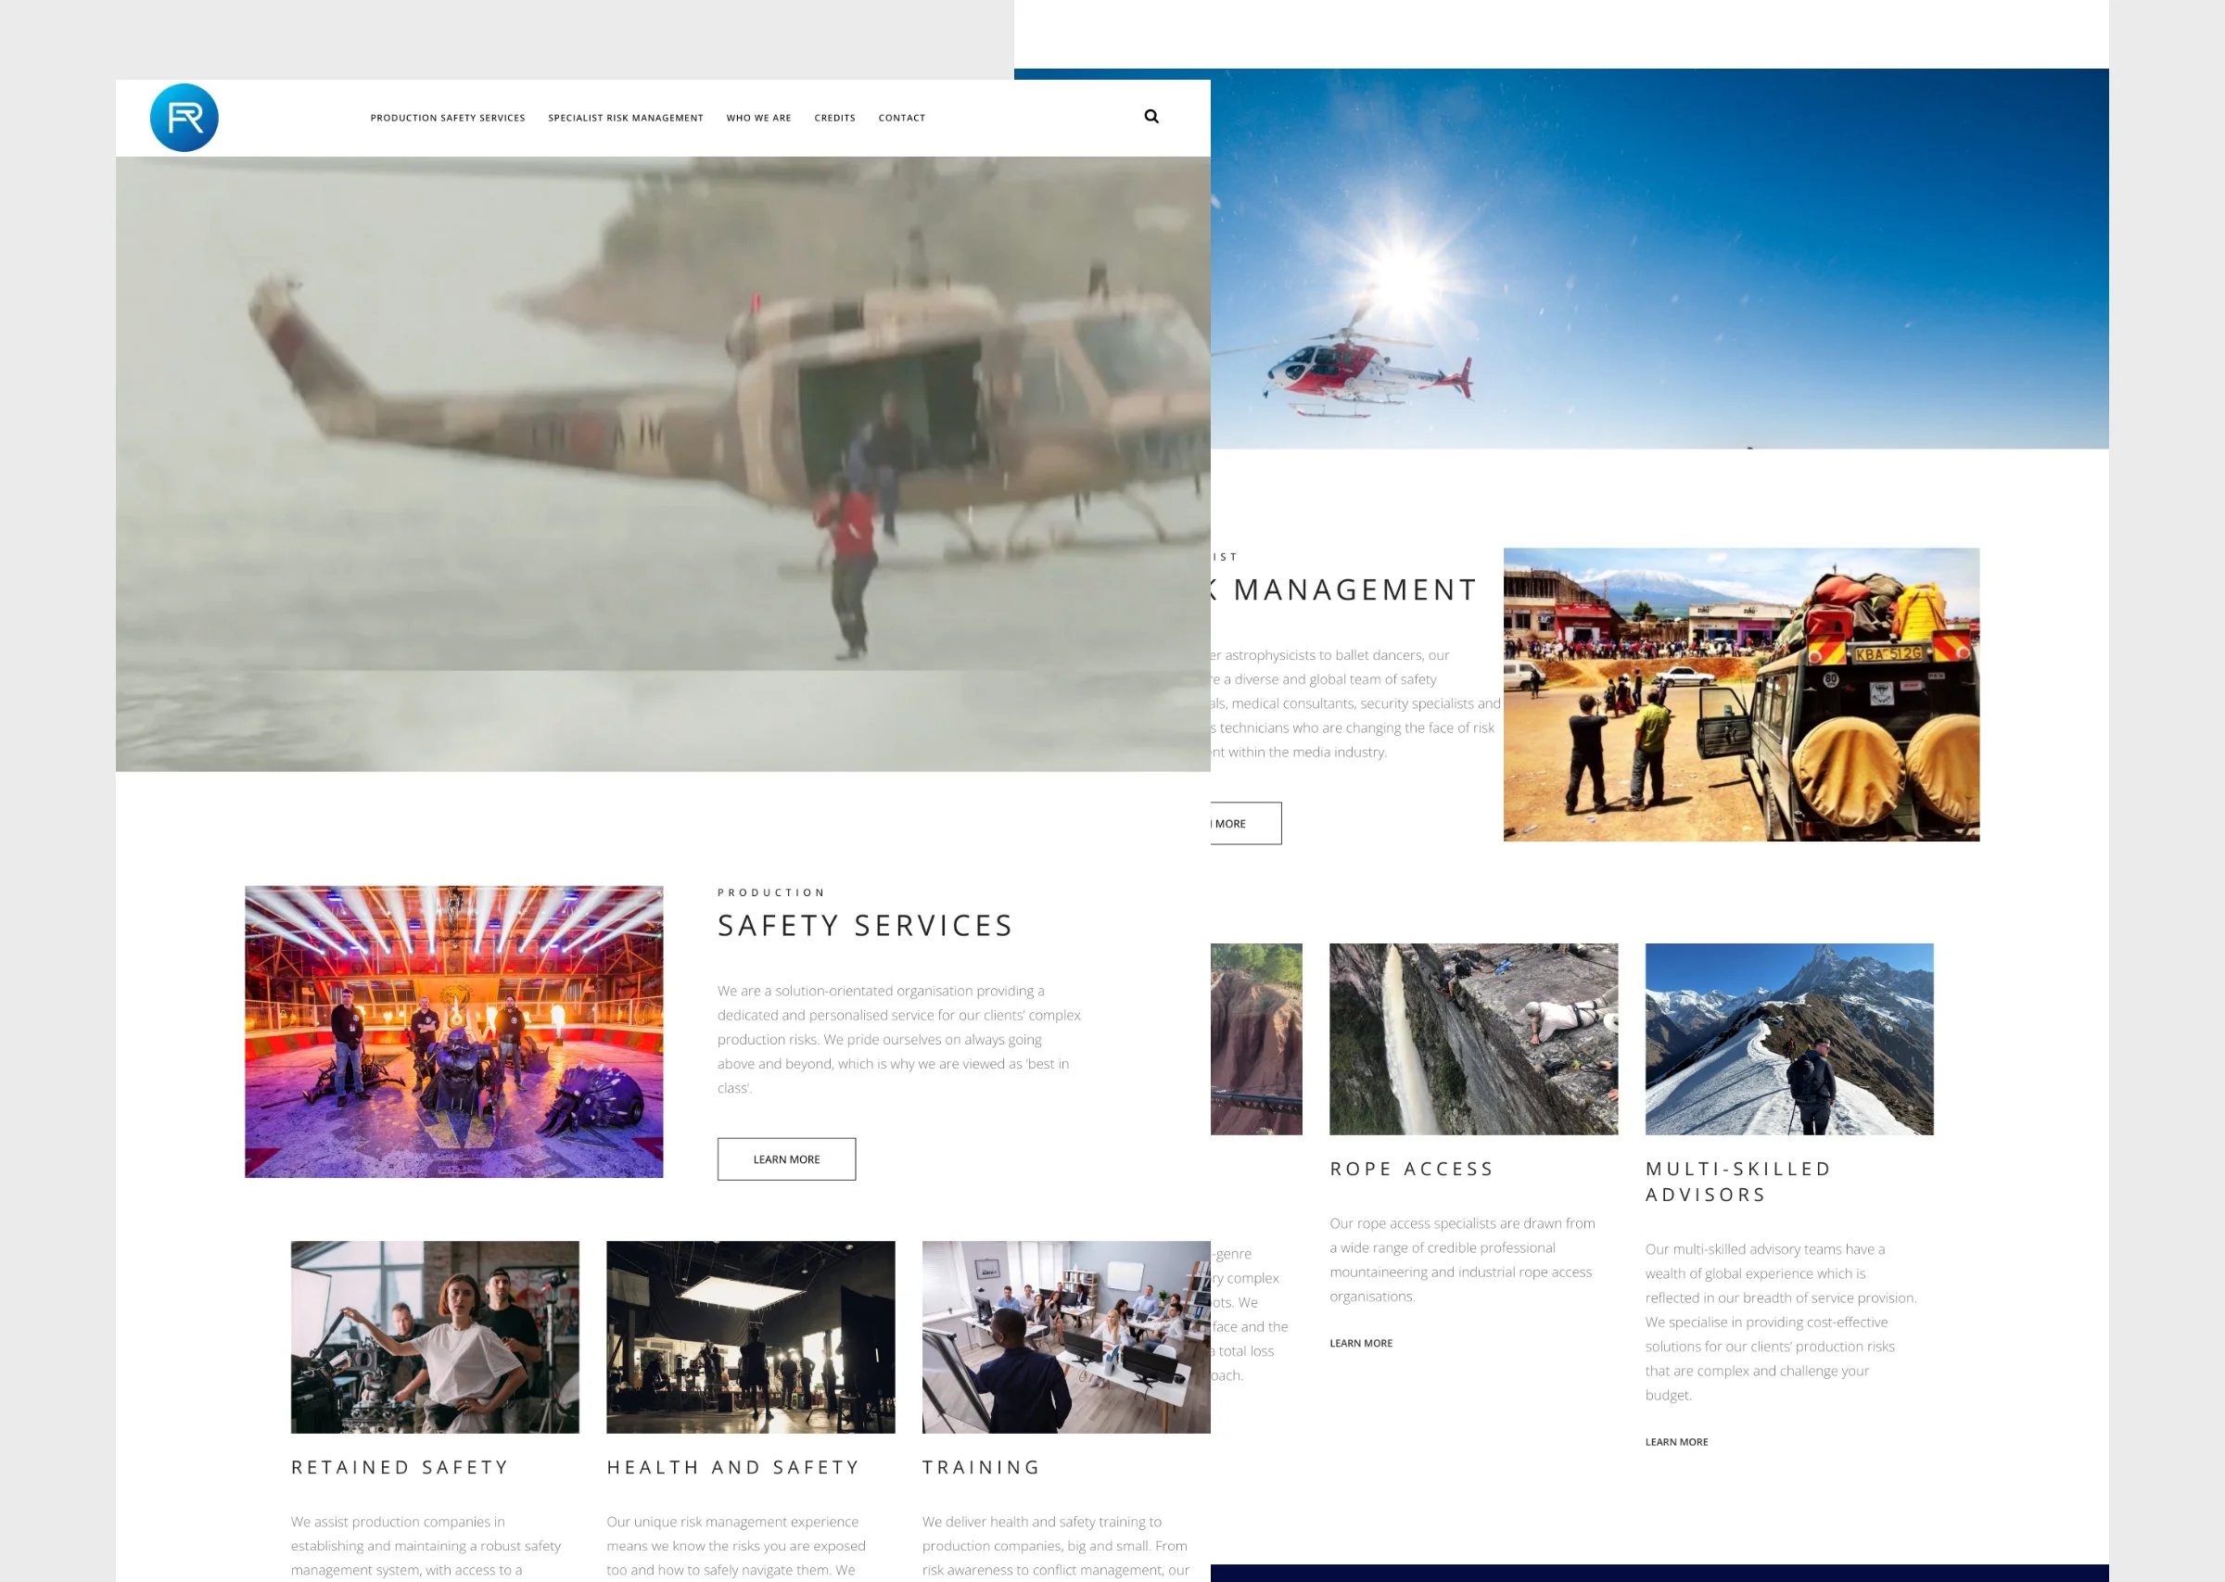The width and height of the screenshot is (2225, 1582).
Task: Select the Rope Access heading
Action: (1412, 1169)
